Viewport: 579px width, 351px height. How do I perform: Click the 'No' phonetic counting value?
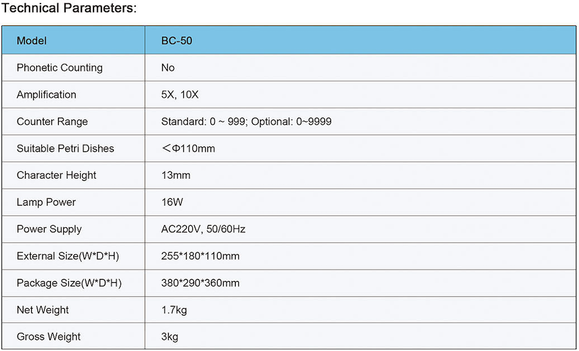click(x=168, y=68)
